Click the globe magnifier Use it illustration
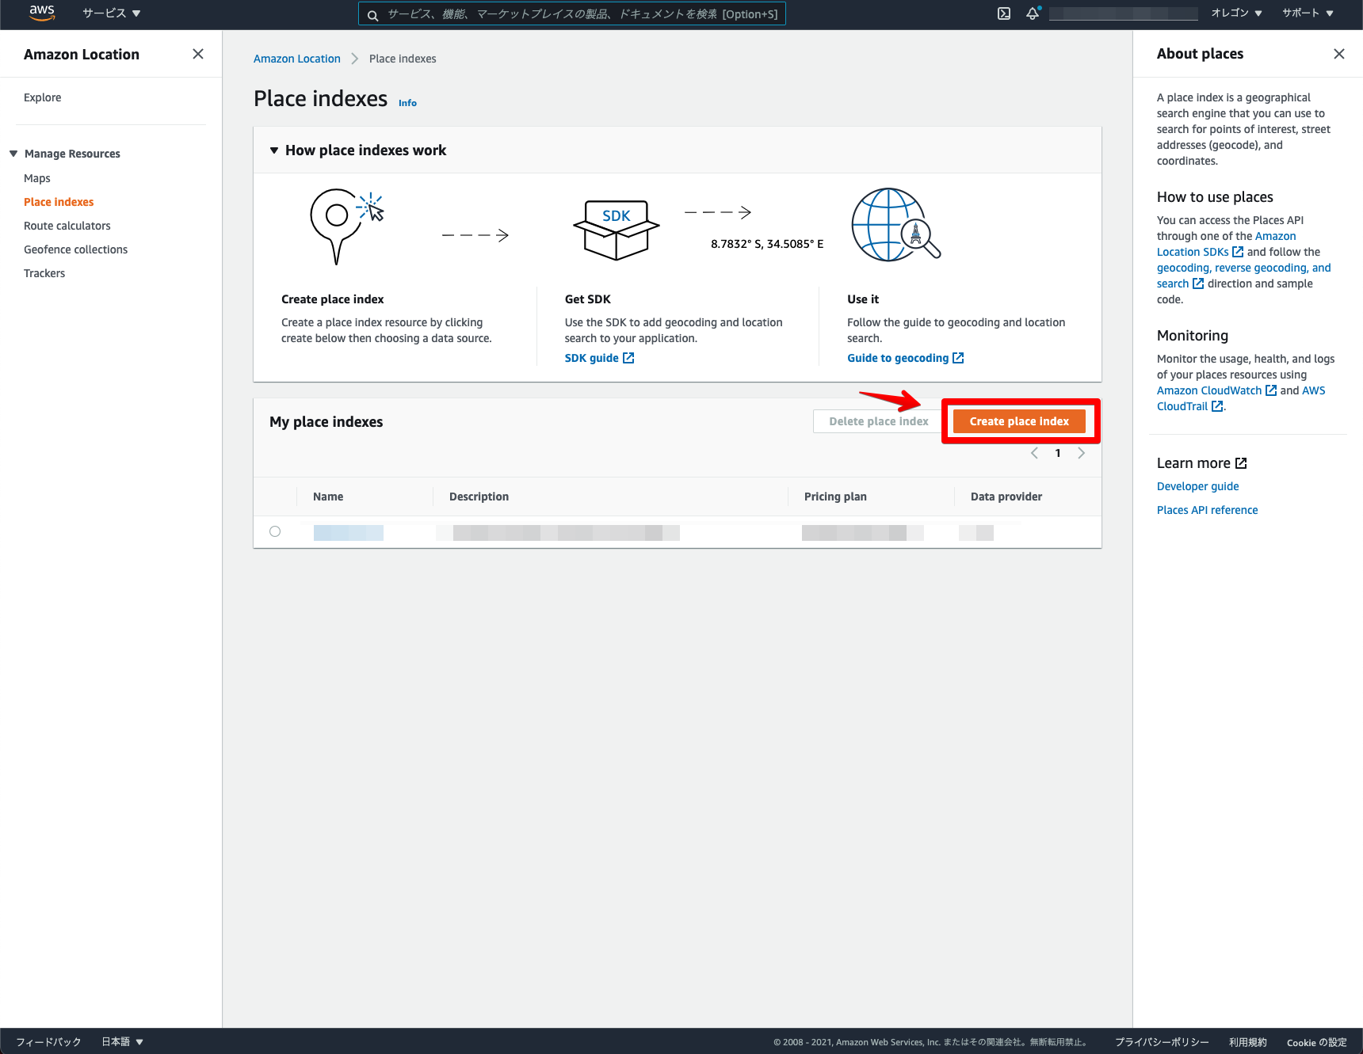Screen dimensions: 1363x1054 coord(895,225)
